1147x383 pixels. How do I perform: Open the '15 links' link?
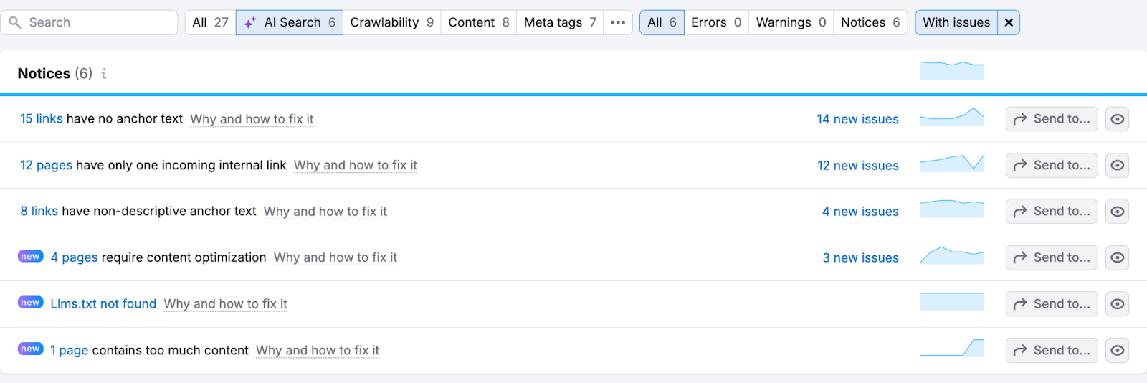[41, 119]
